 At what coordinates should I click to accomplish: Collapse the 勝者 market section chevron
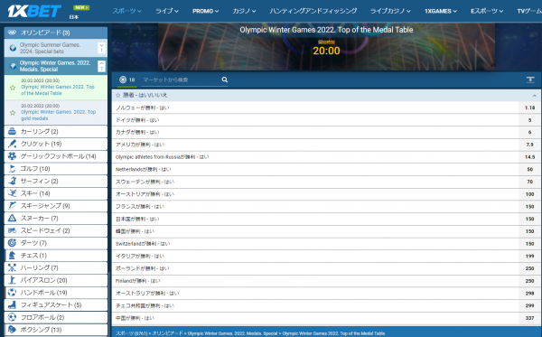535,96
